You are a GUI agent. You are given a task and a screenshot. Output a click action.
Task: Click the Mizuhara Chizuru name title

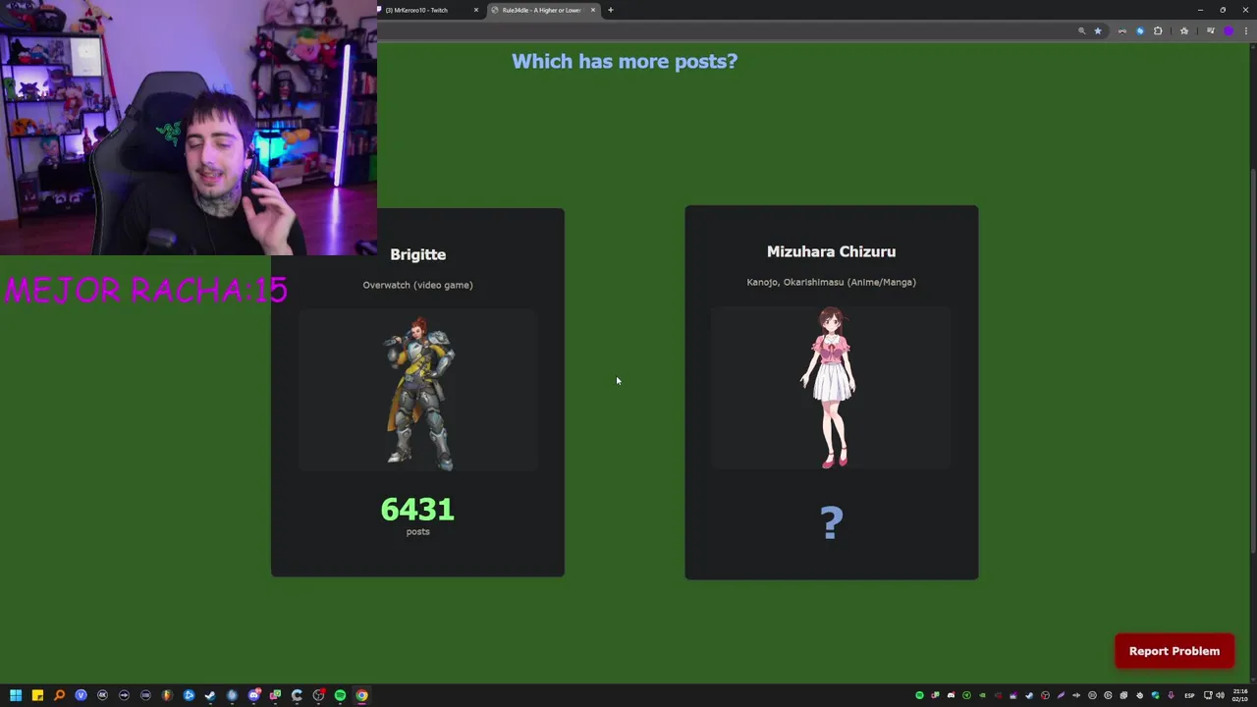tap(831, 251)
